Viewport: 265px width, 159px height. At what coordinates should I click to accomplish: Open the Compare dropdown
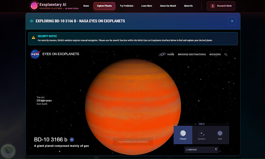(x=201, y=150)
